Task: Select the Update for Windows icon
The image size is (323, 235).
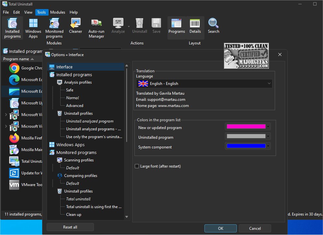Action: [14, 173]
